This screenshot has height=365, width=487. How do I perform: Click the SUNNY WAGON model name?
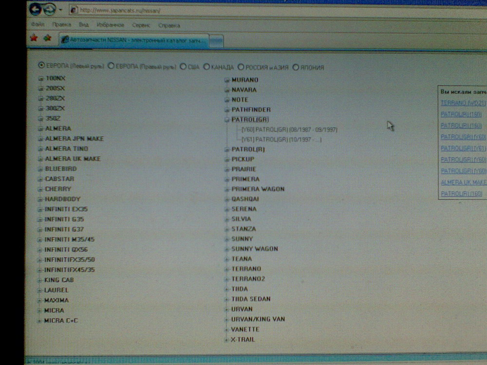255,249
